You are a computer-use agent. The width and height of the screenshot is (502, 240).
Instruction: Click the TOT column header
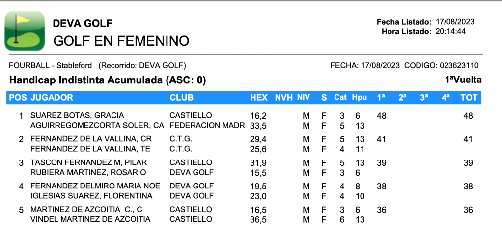(469, 98)
